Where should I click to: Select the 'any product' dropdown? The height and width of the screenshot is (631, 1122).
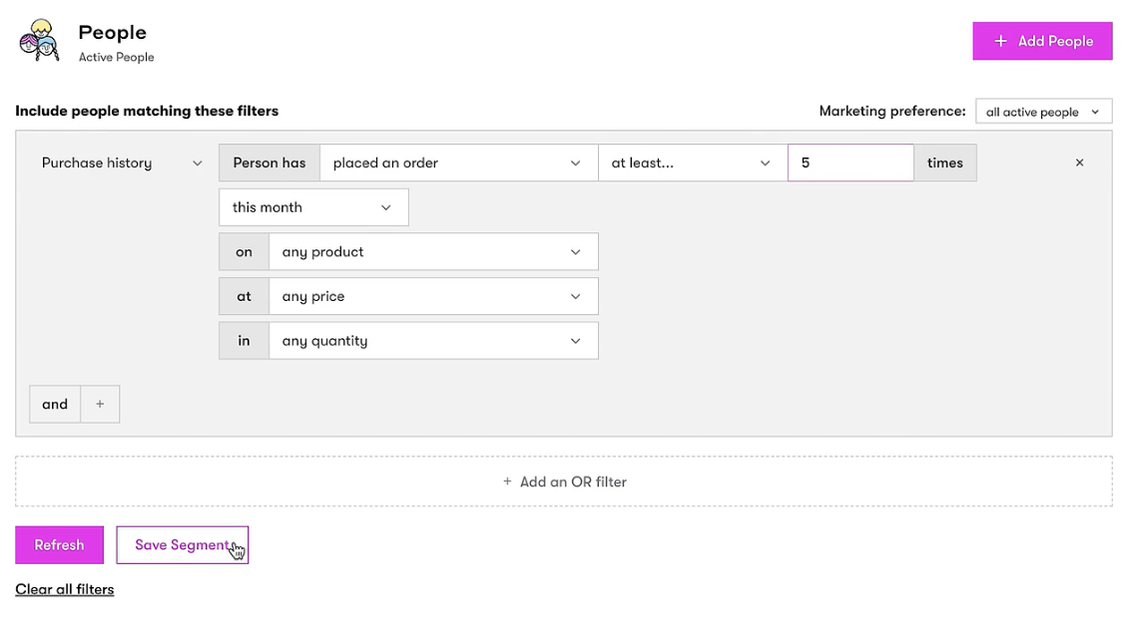click(x=433, y=252)
